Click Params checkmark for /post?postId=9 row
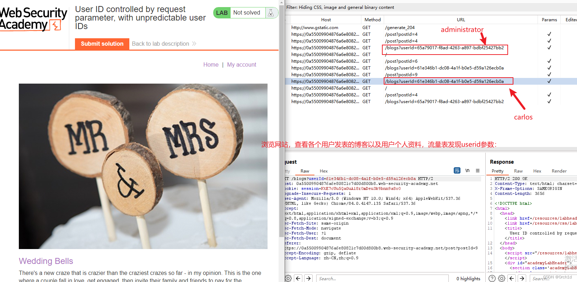The width and height of the screenshot is (577, 282). [x=549, y=74]
